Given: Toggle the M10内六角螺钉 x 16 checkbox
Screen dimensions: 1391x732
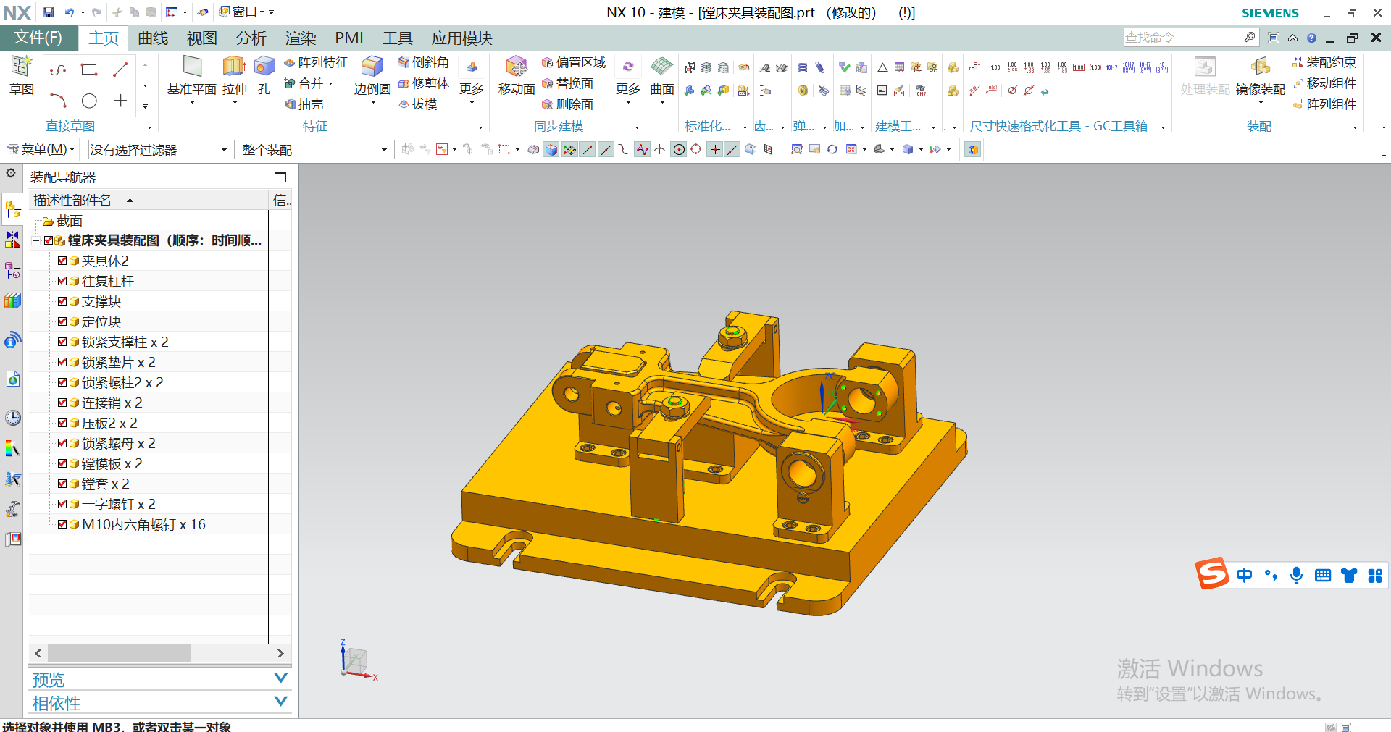Looking at the screenshot, I should click(62, 524).
